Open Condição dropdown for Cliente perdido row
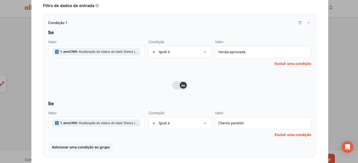 coord(180,123)
